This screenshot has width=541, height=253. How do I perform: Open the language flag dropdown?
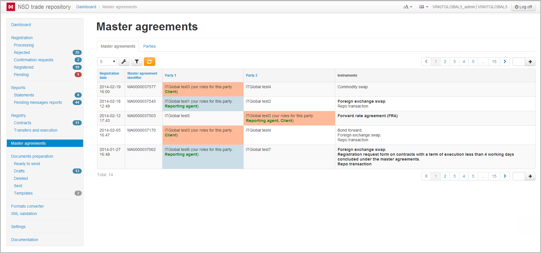[x=424, y=7]
